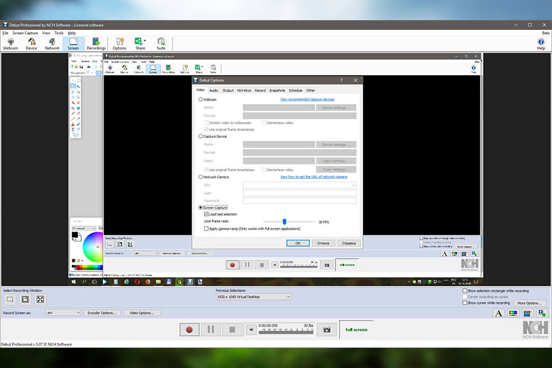Viewport: 552px width, 368px height.
Task: Toggle the speaker audio icon beside the meter
Action: (x=251, y=329)
